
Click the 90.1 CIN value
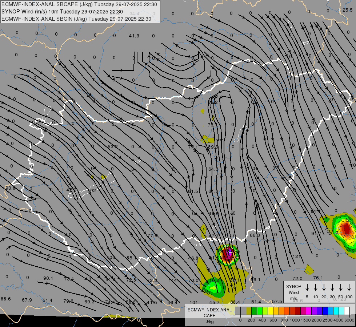coord(48,278)
